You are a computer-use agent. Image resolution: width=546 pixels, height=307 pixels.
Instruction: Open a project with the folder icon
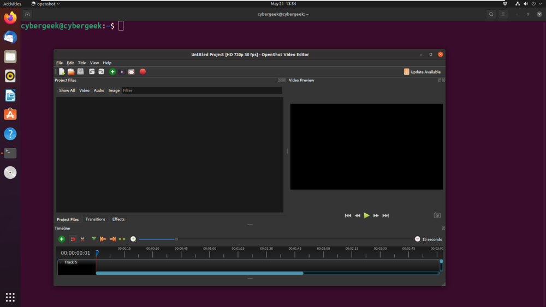pyautogui.click(x=71, y=71)
